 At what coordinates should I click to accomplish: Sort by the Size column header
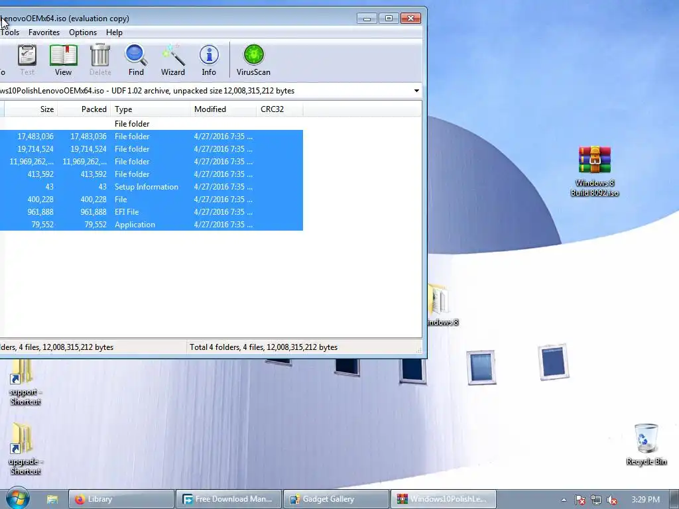tap(31, 109)
